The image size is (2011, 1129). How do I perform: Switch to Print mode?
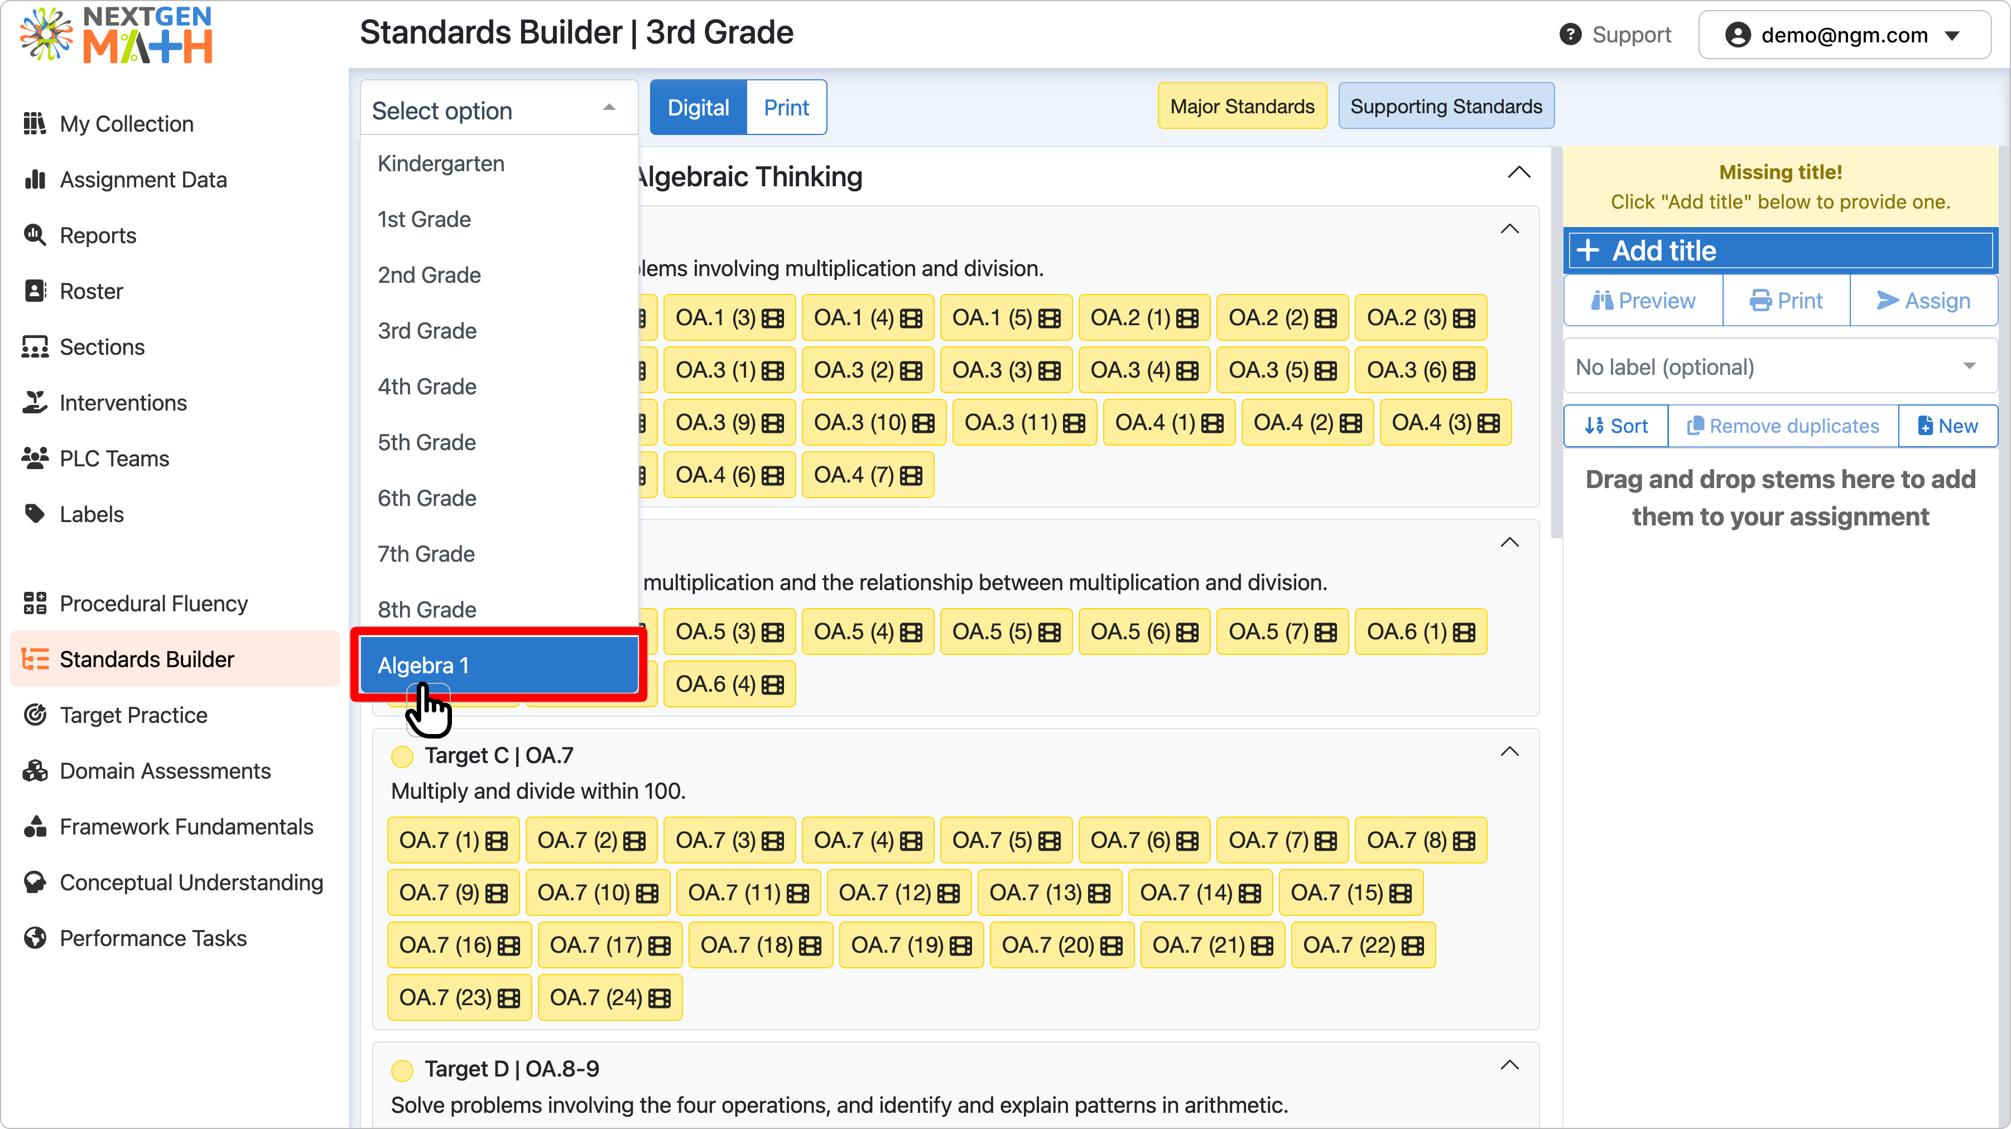point(786,108)
